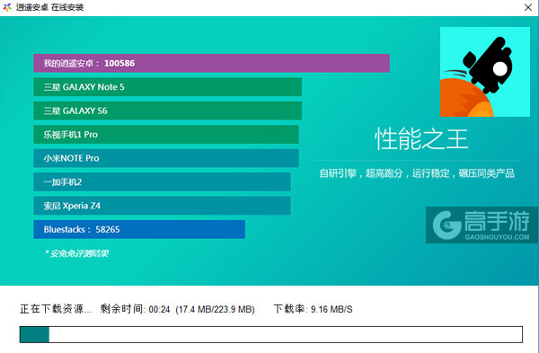Click the 剩余时间 00:24 readout
Image resolution: width=539 pixels, height=353 pixels.
point(135,309)
